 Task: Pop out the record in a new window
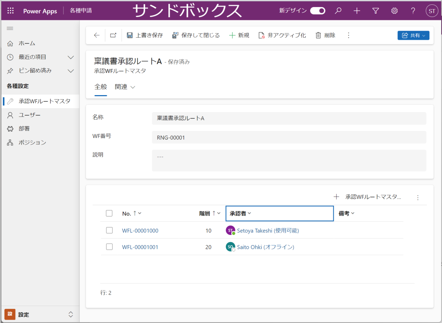point(113,35)
